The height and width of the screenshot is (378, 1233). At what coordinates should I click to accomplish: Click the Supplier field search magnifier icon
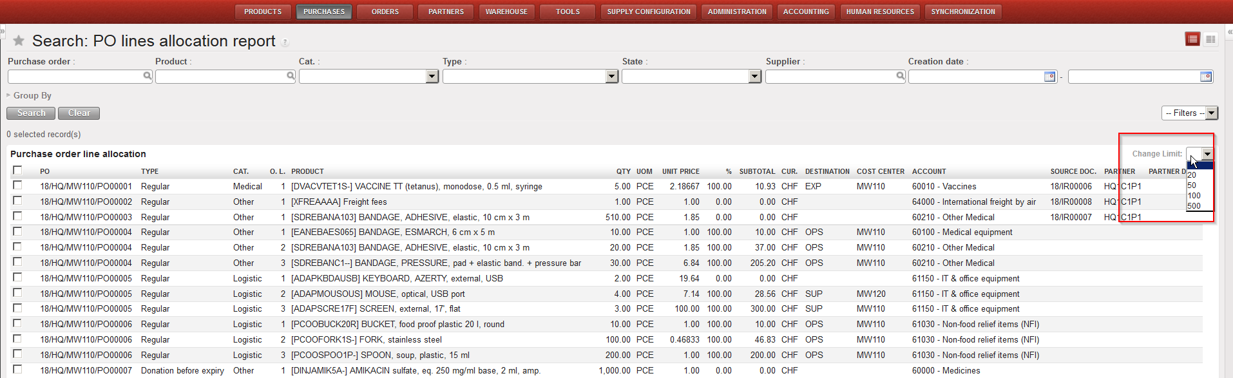pos(900,76)
